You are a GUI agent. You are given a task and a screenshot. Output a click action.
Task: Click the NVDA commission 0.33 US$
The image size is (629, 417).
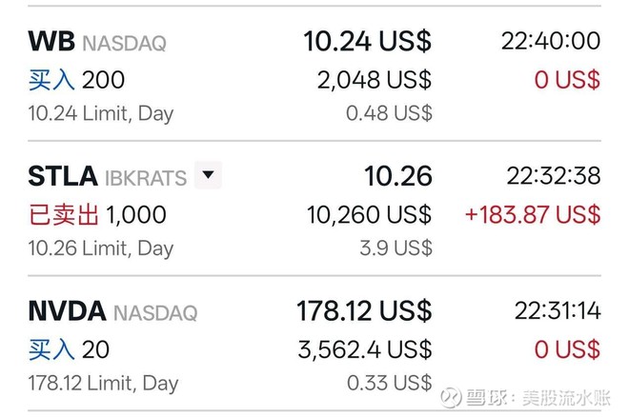[x=391, y=383]
